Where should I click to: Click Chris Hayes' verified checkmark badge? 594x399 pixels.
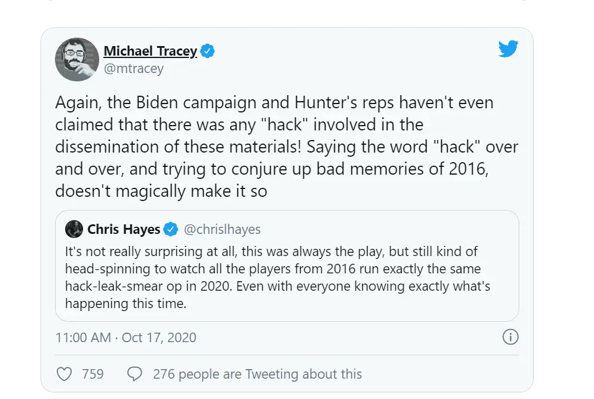click(171, 229)
